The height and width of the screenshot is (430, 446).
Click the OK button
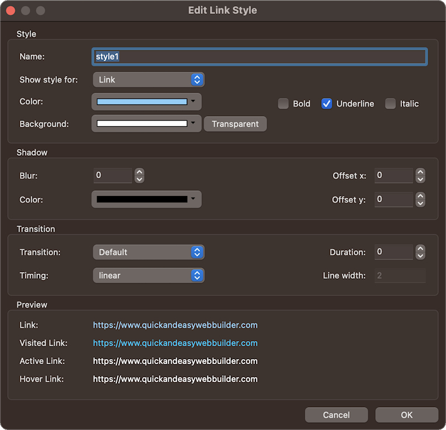click(x=406, y=415)
